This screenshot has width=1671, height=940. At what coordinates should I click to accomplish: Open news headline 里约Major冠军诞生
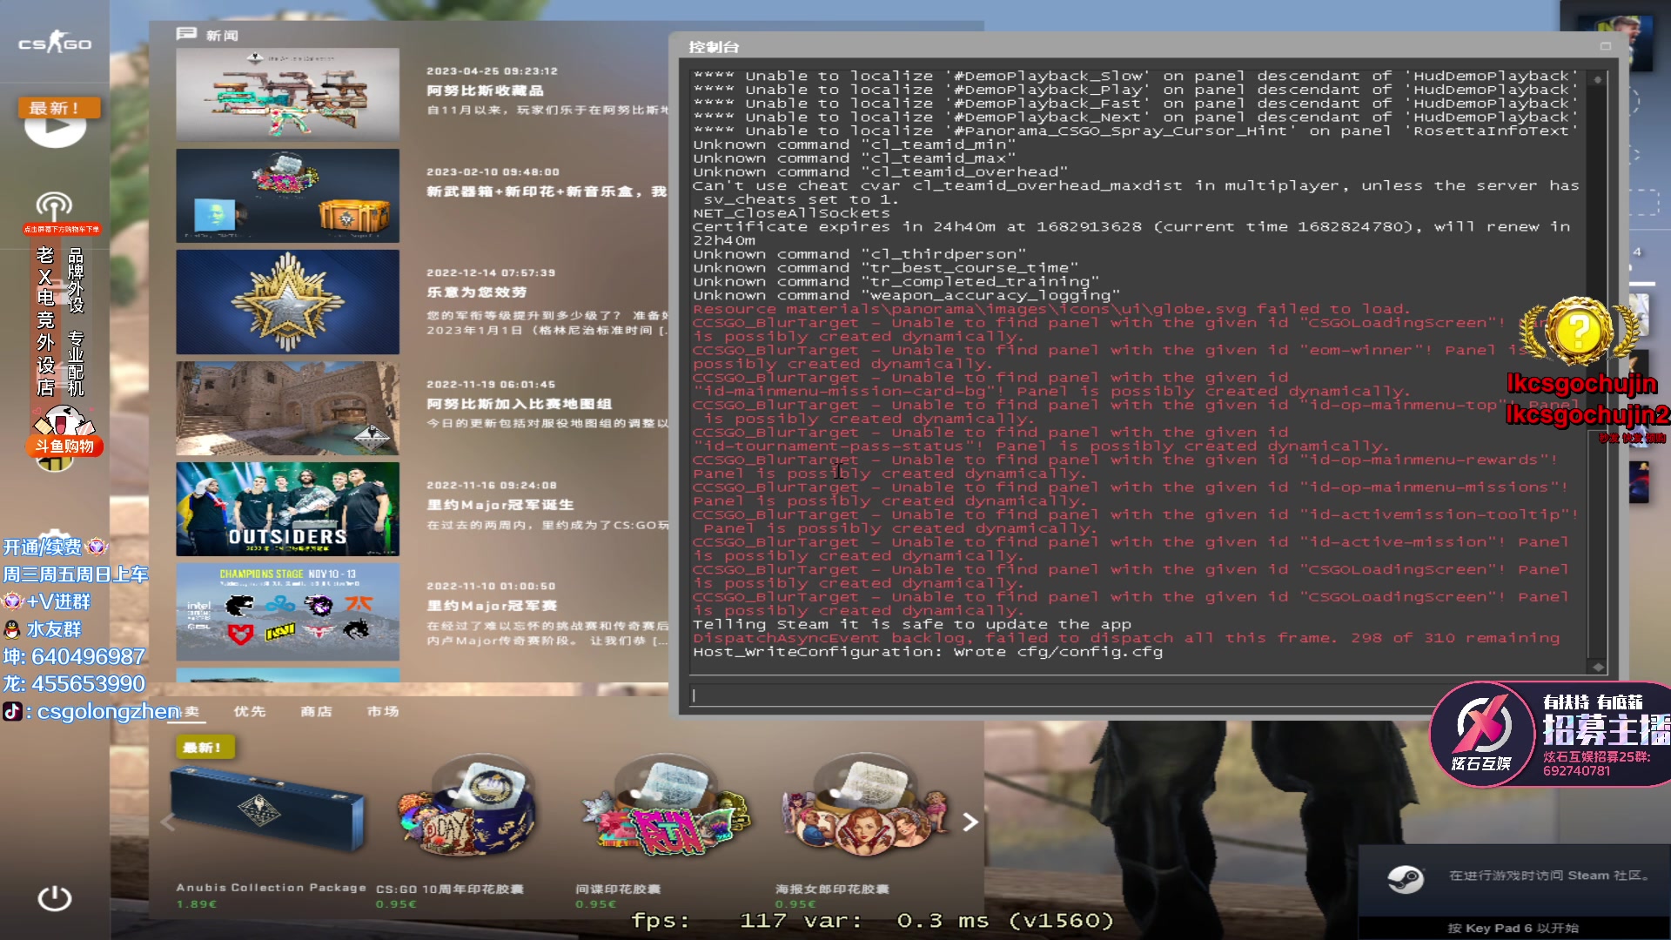click(x=500, y=505)
